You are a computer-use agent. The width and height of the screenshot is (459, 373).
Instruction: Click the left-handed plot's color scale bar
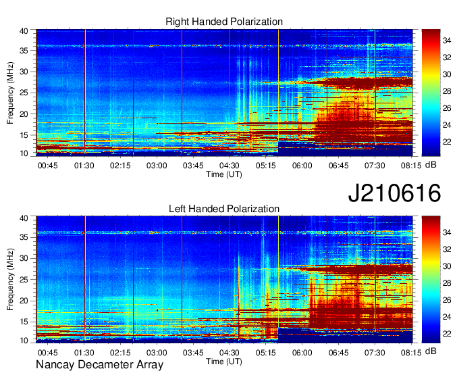point(431,280)
